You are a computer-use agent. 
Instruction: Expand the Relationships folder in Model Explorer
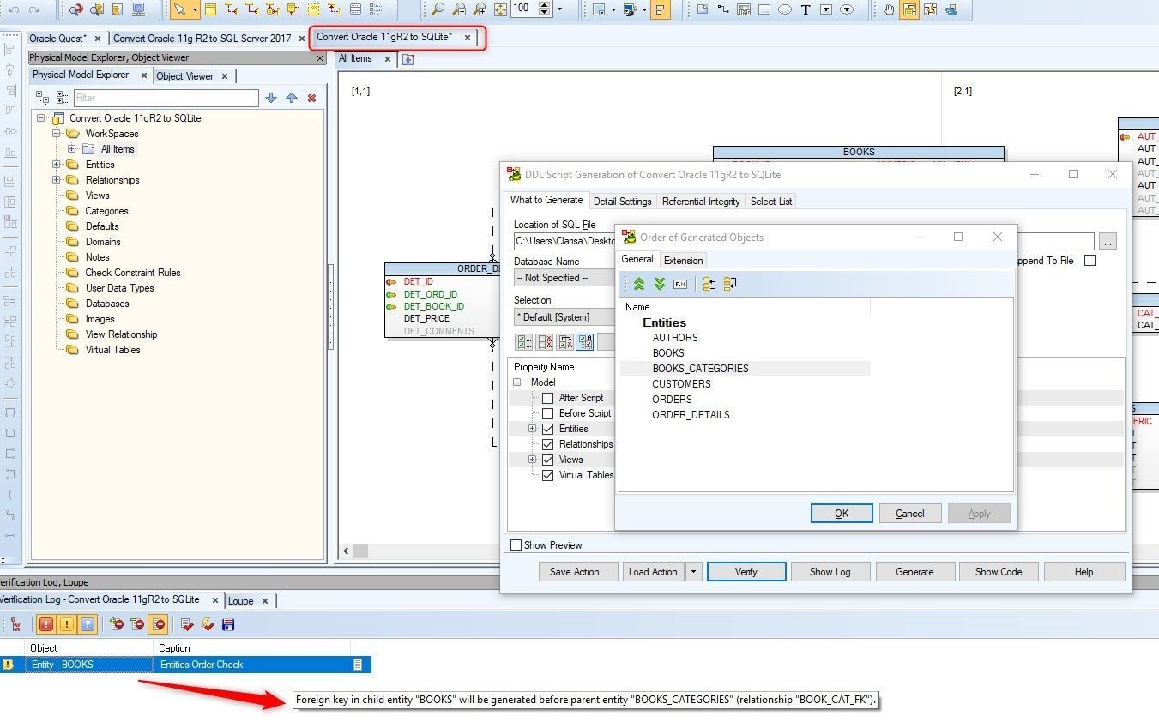[x=57, y=180]
